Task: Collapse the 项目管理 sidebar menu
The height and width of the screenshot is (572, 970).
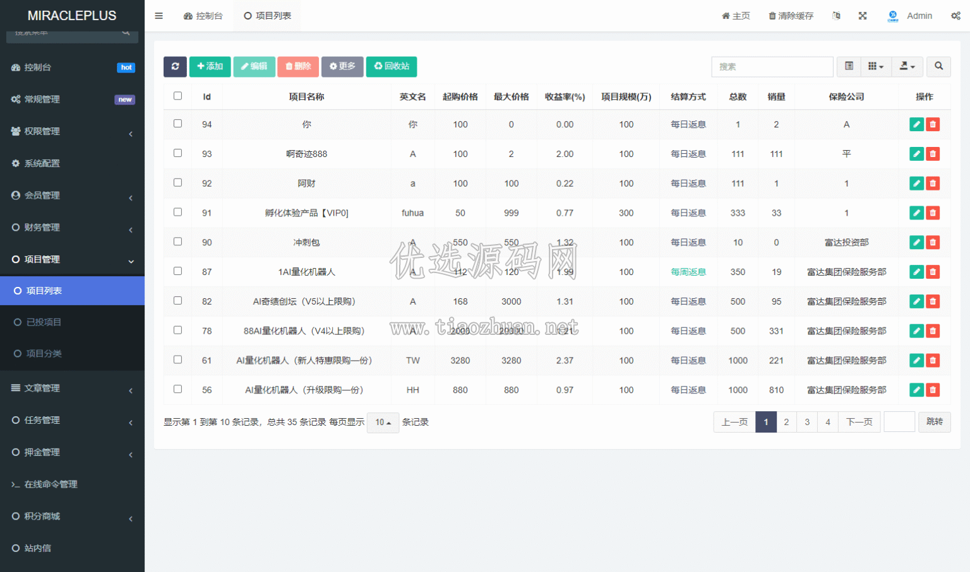Action: [72, 259]
